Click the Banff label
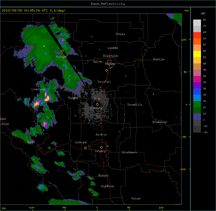216x211 pixels. click(31, 142)
